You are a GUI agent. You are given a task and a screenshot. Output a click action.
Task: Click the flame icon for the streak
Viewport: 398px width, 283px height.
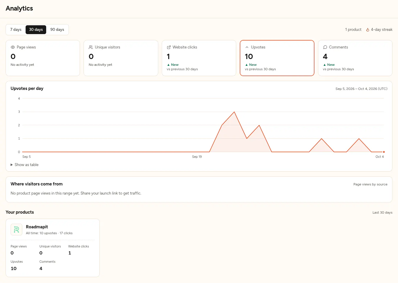368,30
